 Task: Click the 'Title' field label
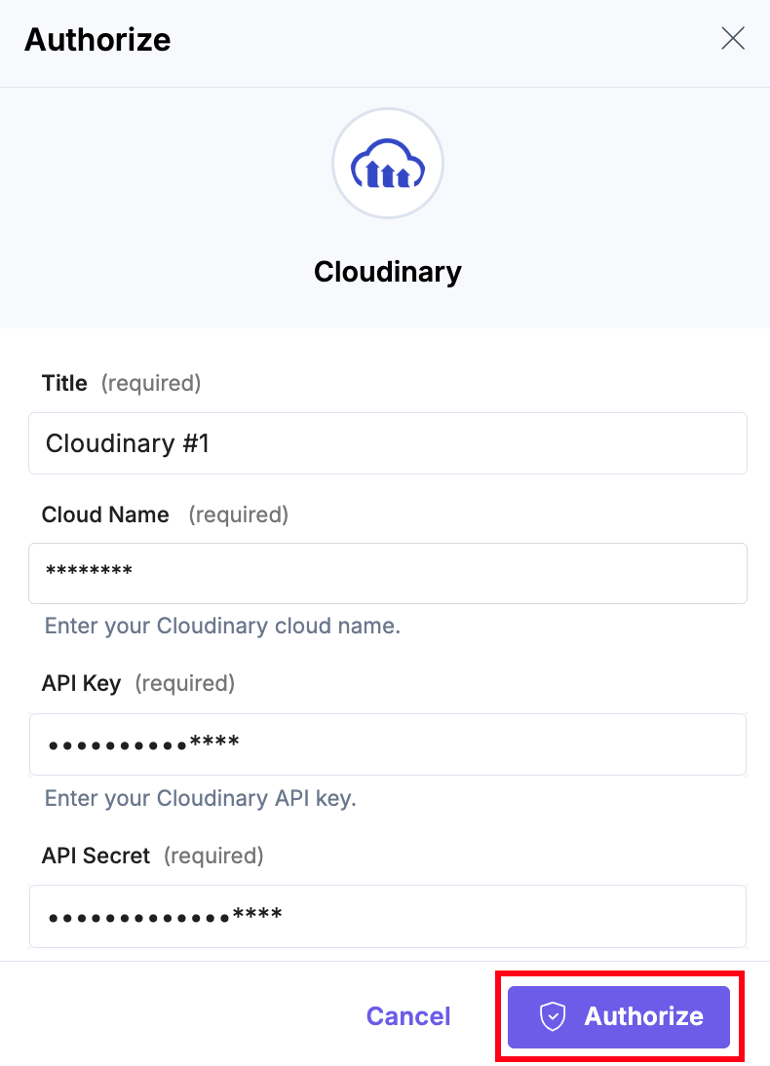(x=64, y=383)
